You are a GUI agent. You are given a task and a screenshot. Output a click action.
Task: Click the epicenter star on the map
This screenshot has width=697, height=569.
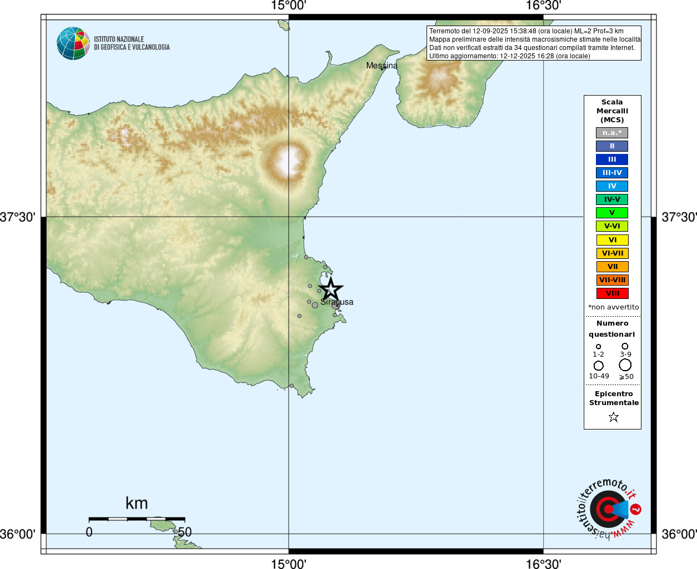pos(331,289)
